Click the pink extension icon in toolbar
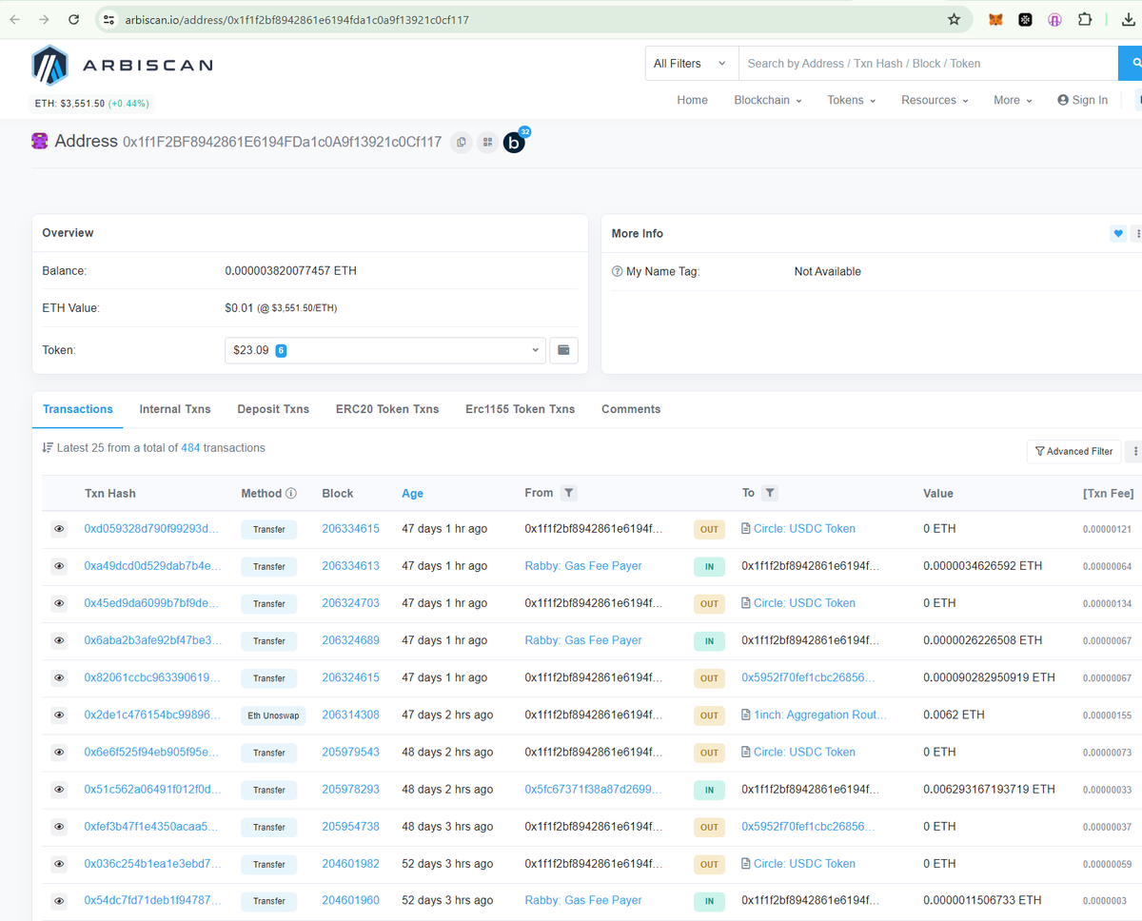1142x921 pixels. tap(1054, 19)
